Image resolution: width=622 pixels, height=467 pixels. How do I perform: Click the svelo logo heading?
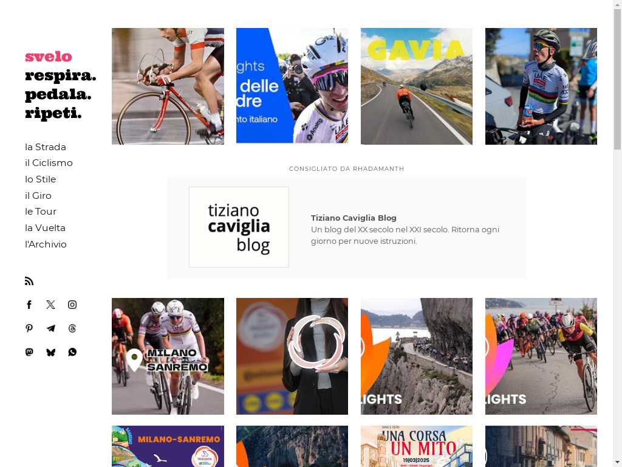tap(49, 57)
